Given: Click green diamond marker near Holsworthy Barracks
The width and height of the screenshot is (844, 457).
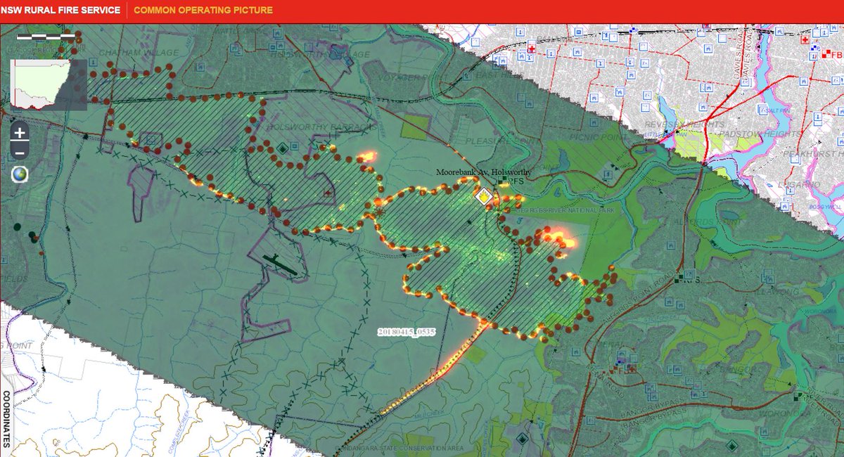Looking at the screenshot, I should (282, 148).
